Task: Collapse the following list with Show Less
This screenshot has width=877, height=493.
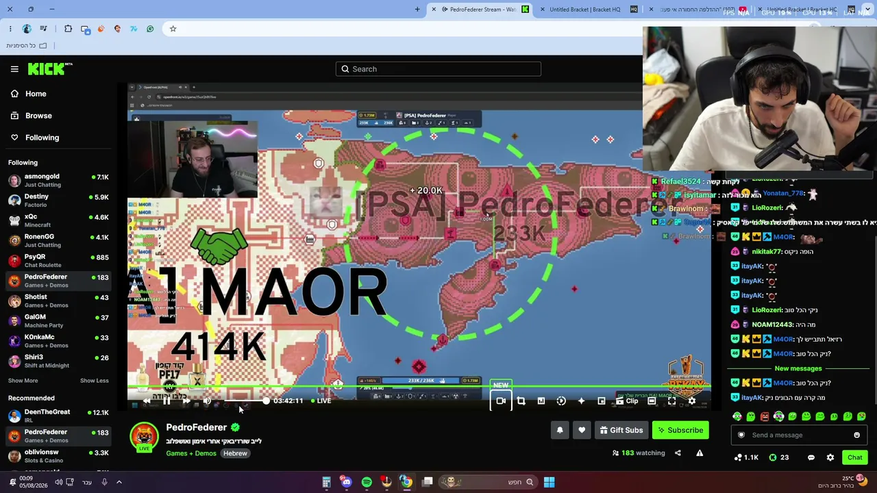Action: click(94, 381)
